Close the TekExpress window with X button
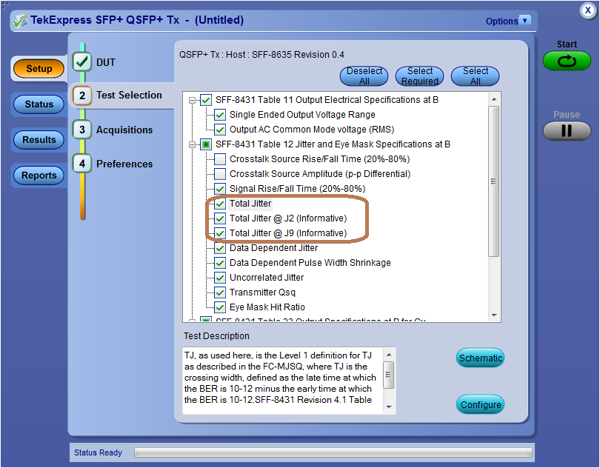This screenshot has width=600, height=468. point(587,11)
